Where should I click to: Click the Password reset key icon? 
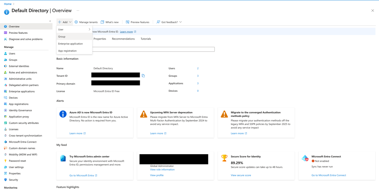tap(6, 161)
